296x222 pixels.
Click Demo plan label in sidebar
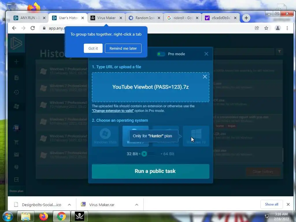16,191
